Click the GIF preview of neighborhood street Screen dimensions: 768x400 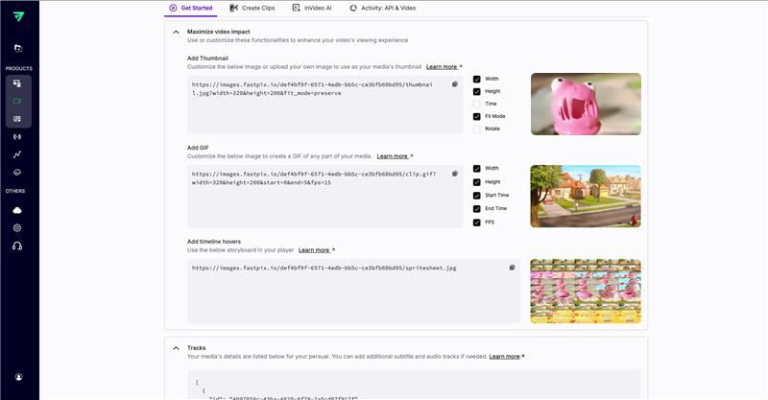click(x=586, y=196)
